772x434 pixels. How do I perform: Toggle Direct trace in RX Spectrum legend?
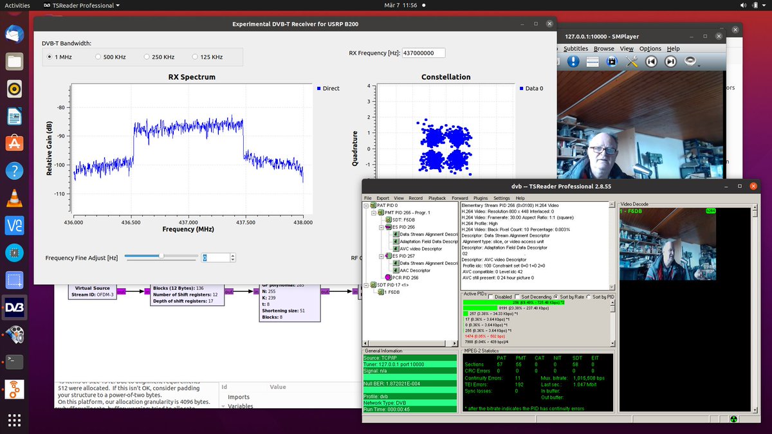pos(328,88)
